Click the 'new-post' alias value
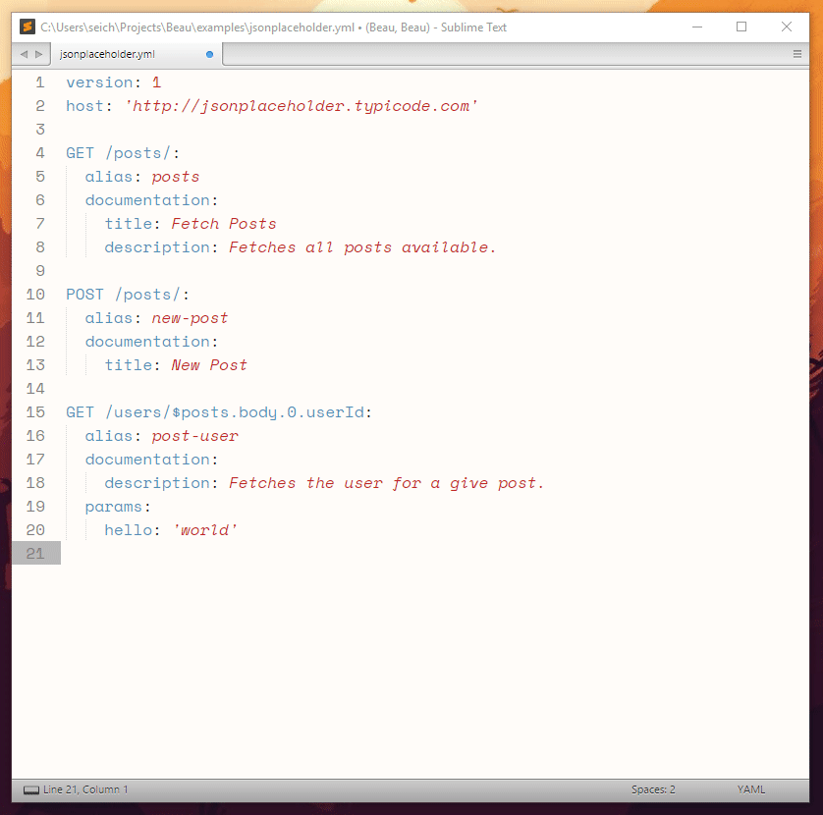This screenshot has height=815, width=823. [190, 318]
